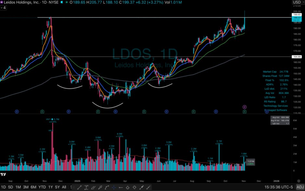Select the horizontal line at 164.88
305x191 pixels.
coord(171,57)
